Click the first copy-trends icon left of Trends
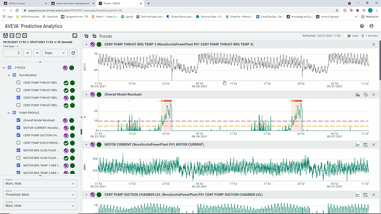The image size is (381, 214). click(x=86, y=36)
